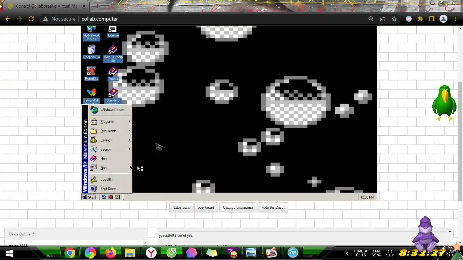Click the Change Username button
Image resolution: width=463 pixels, height=260 pixels.
(238, 207)
